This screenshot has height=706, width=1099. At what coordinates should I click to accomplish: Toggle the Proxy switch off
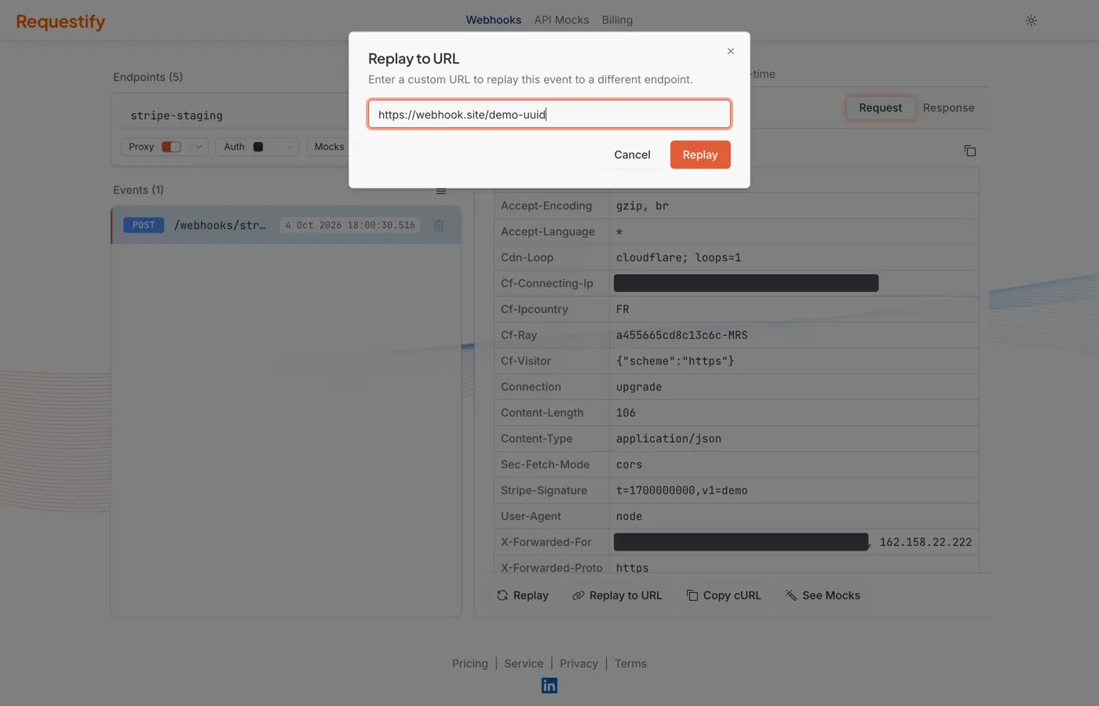pyautogui.click(x=171, y=147)
